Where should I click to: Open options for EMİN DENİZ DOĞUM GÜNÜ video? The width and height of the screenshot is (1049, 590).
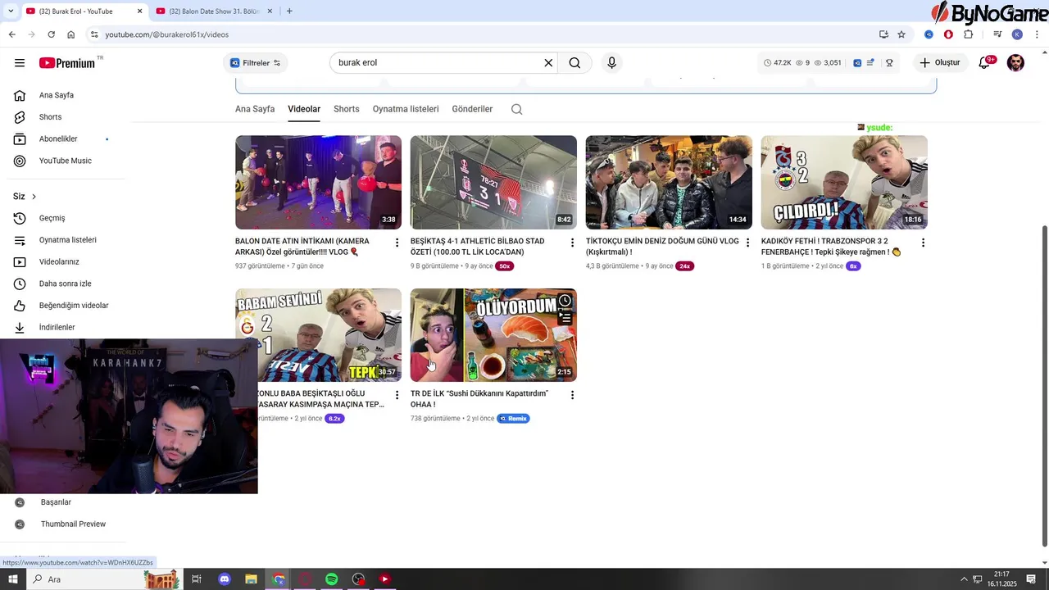(x=747, y=243)
